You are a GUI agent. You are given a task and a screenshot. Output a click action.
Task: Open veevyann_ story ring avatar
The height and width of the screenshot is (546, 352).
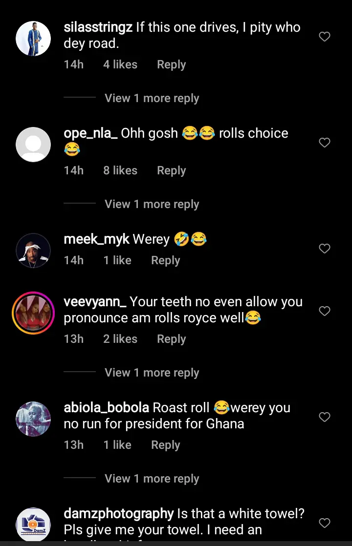coord(33,313)
